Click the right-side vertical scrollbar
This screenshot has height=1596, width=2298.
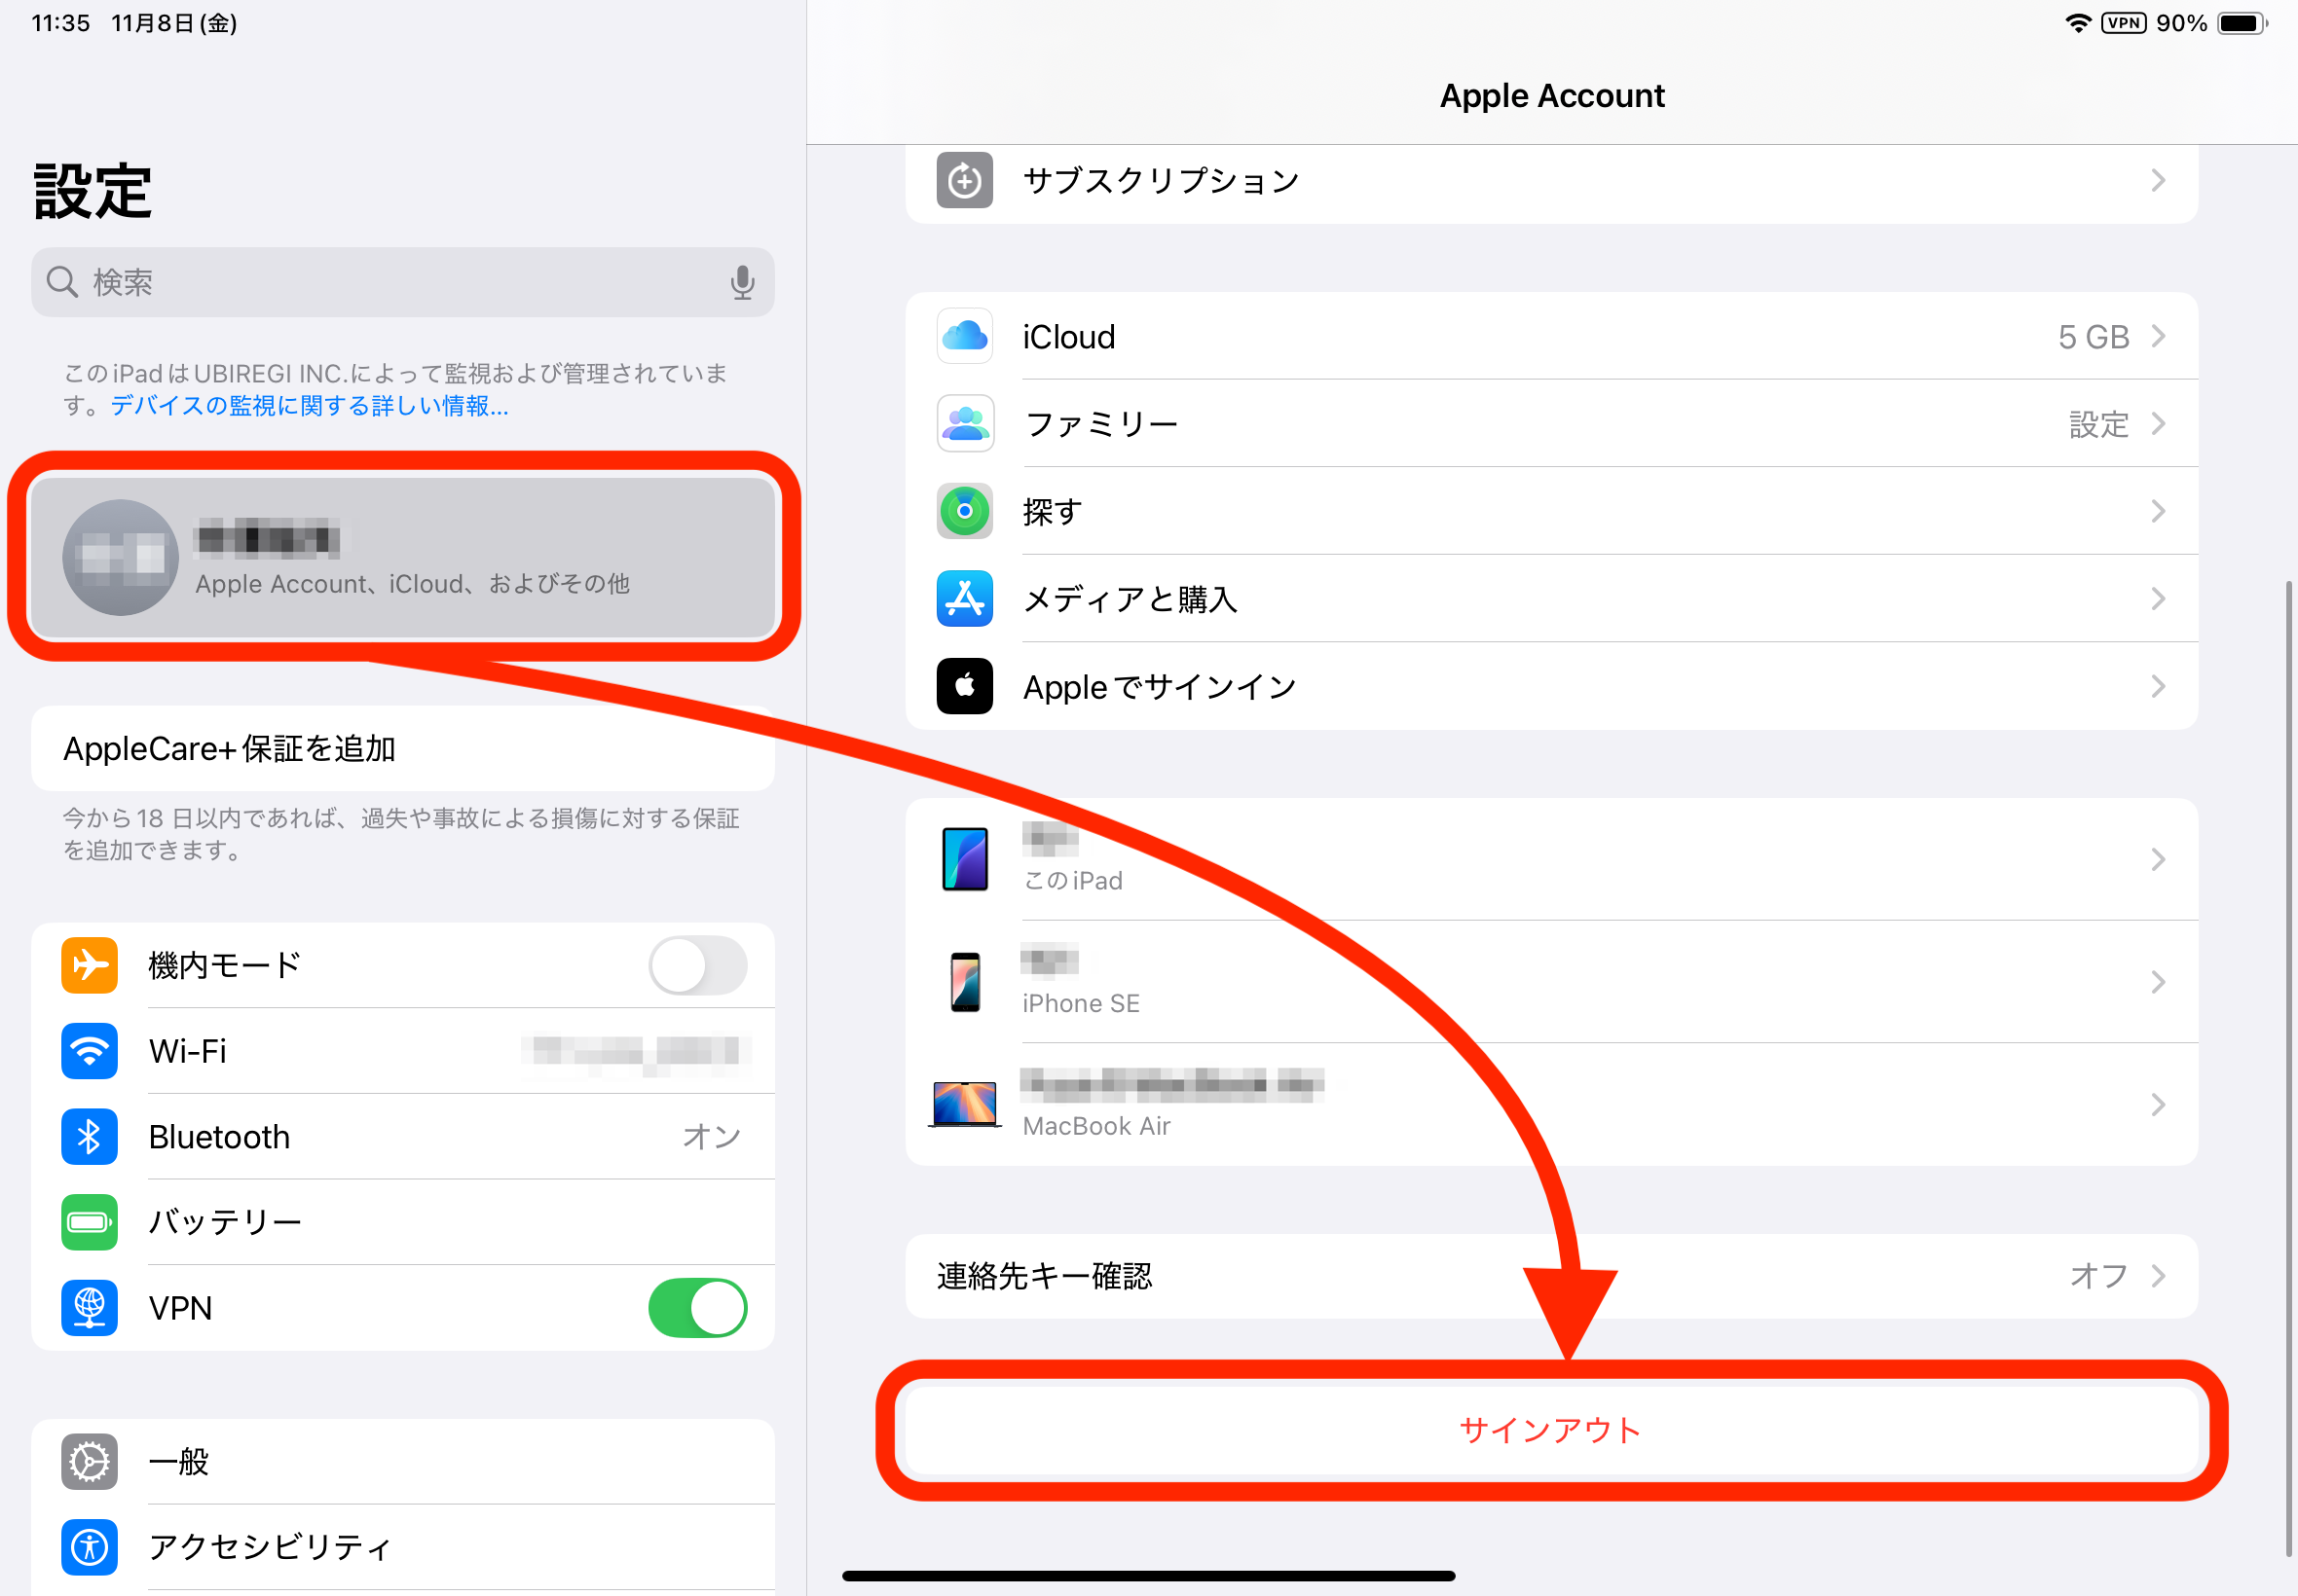click(2288, 1070)
